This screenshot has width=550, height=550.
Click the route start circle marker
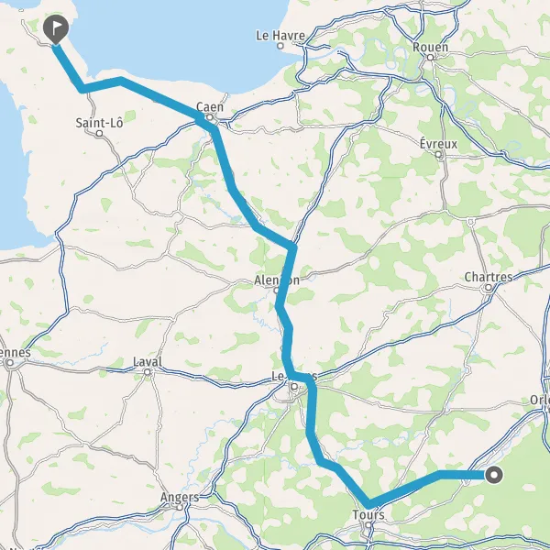tap(494, 475)
